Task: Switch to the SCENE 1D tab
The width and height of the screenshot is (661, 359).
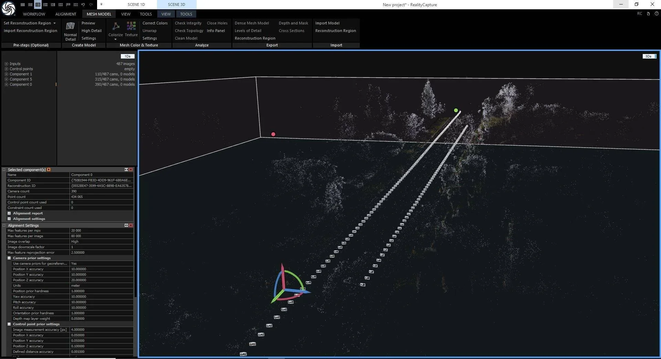Action: pyautogui.click(x=136, y=4)
